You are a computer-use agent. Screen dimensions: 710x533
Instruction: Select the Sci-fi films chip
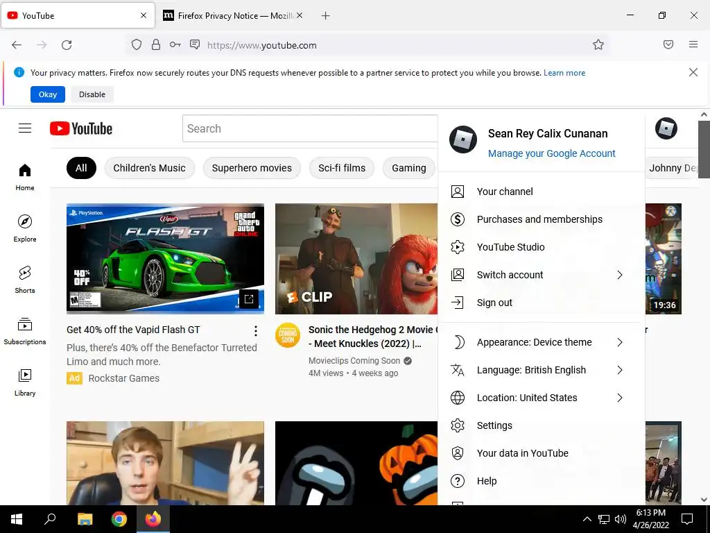tap(342, 168)
